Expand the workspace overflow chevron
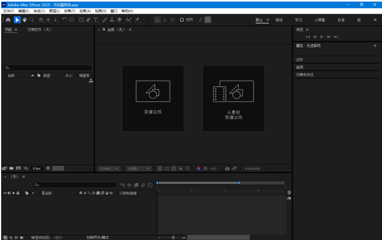This screenshot has height=240, width=382. pos(375,20)
